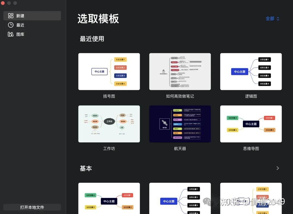Open the 全部 filter dropdown
This screenshot has height=214, width=293.
tap(270, 19)
